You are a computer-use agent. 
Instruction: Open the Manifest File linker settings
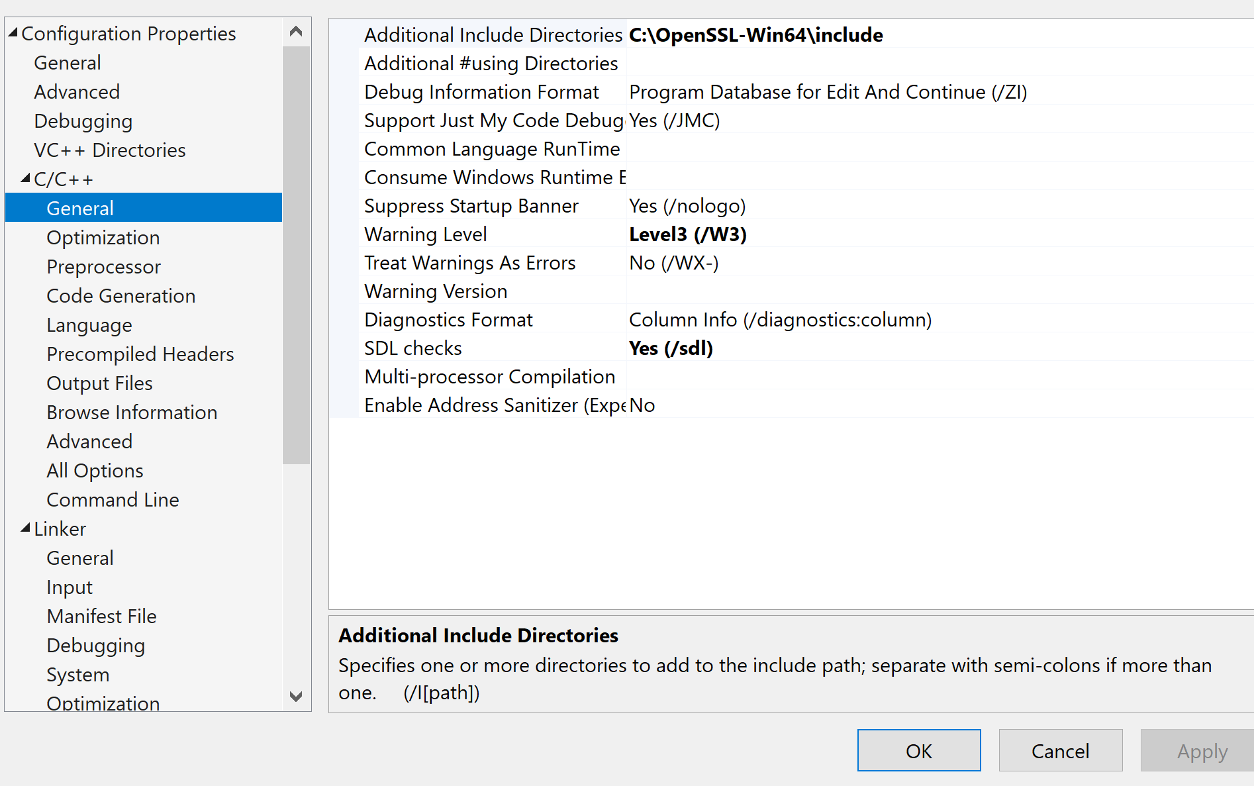(x=101, y=616)
